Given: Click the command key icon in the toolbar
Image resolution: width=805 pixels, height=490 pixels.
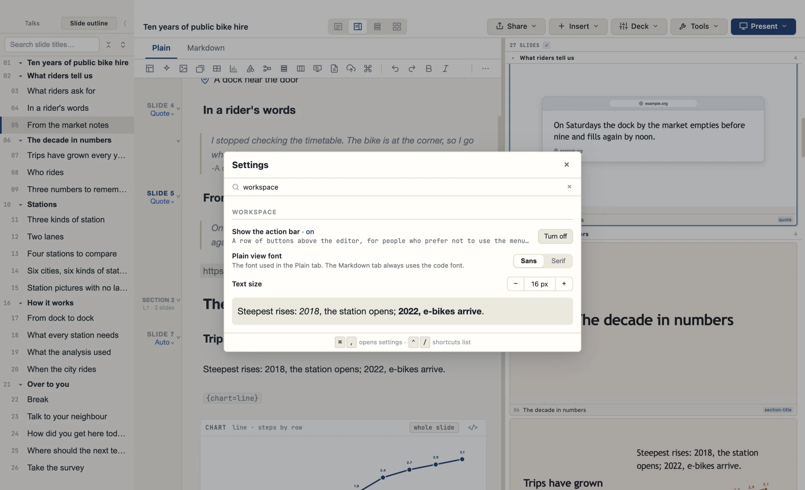Looking at the screenshot, I should point(368,68).
